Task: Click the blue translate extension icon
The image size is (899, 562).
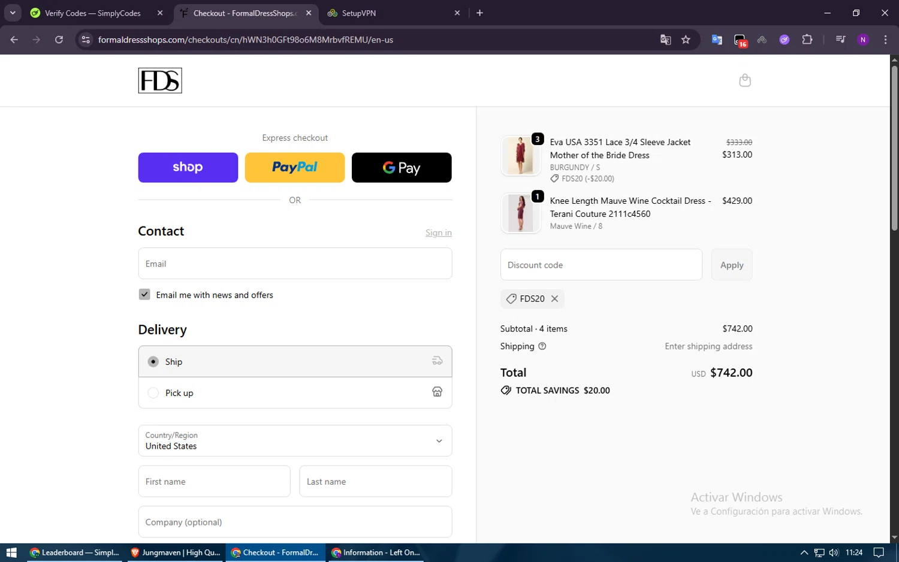Action: [x=717, y=40]
